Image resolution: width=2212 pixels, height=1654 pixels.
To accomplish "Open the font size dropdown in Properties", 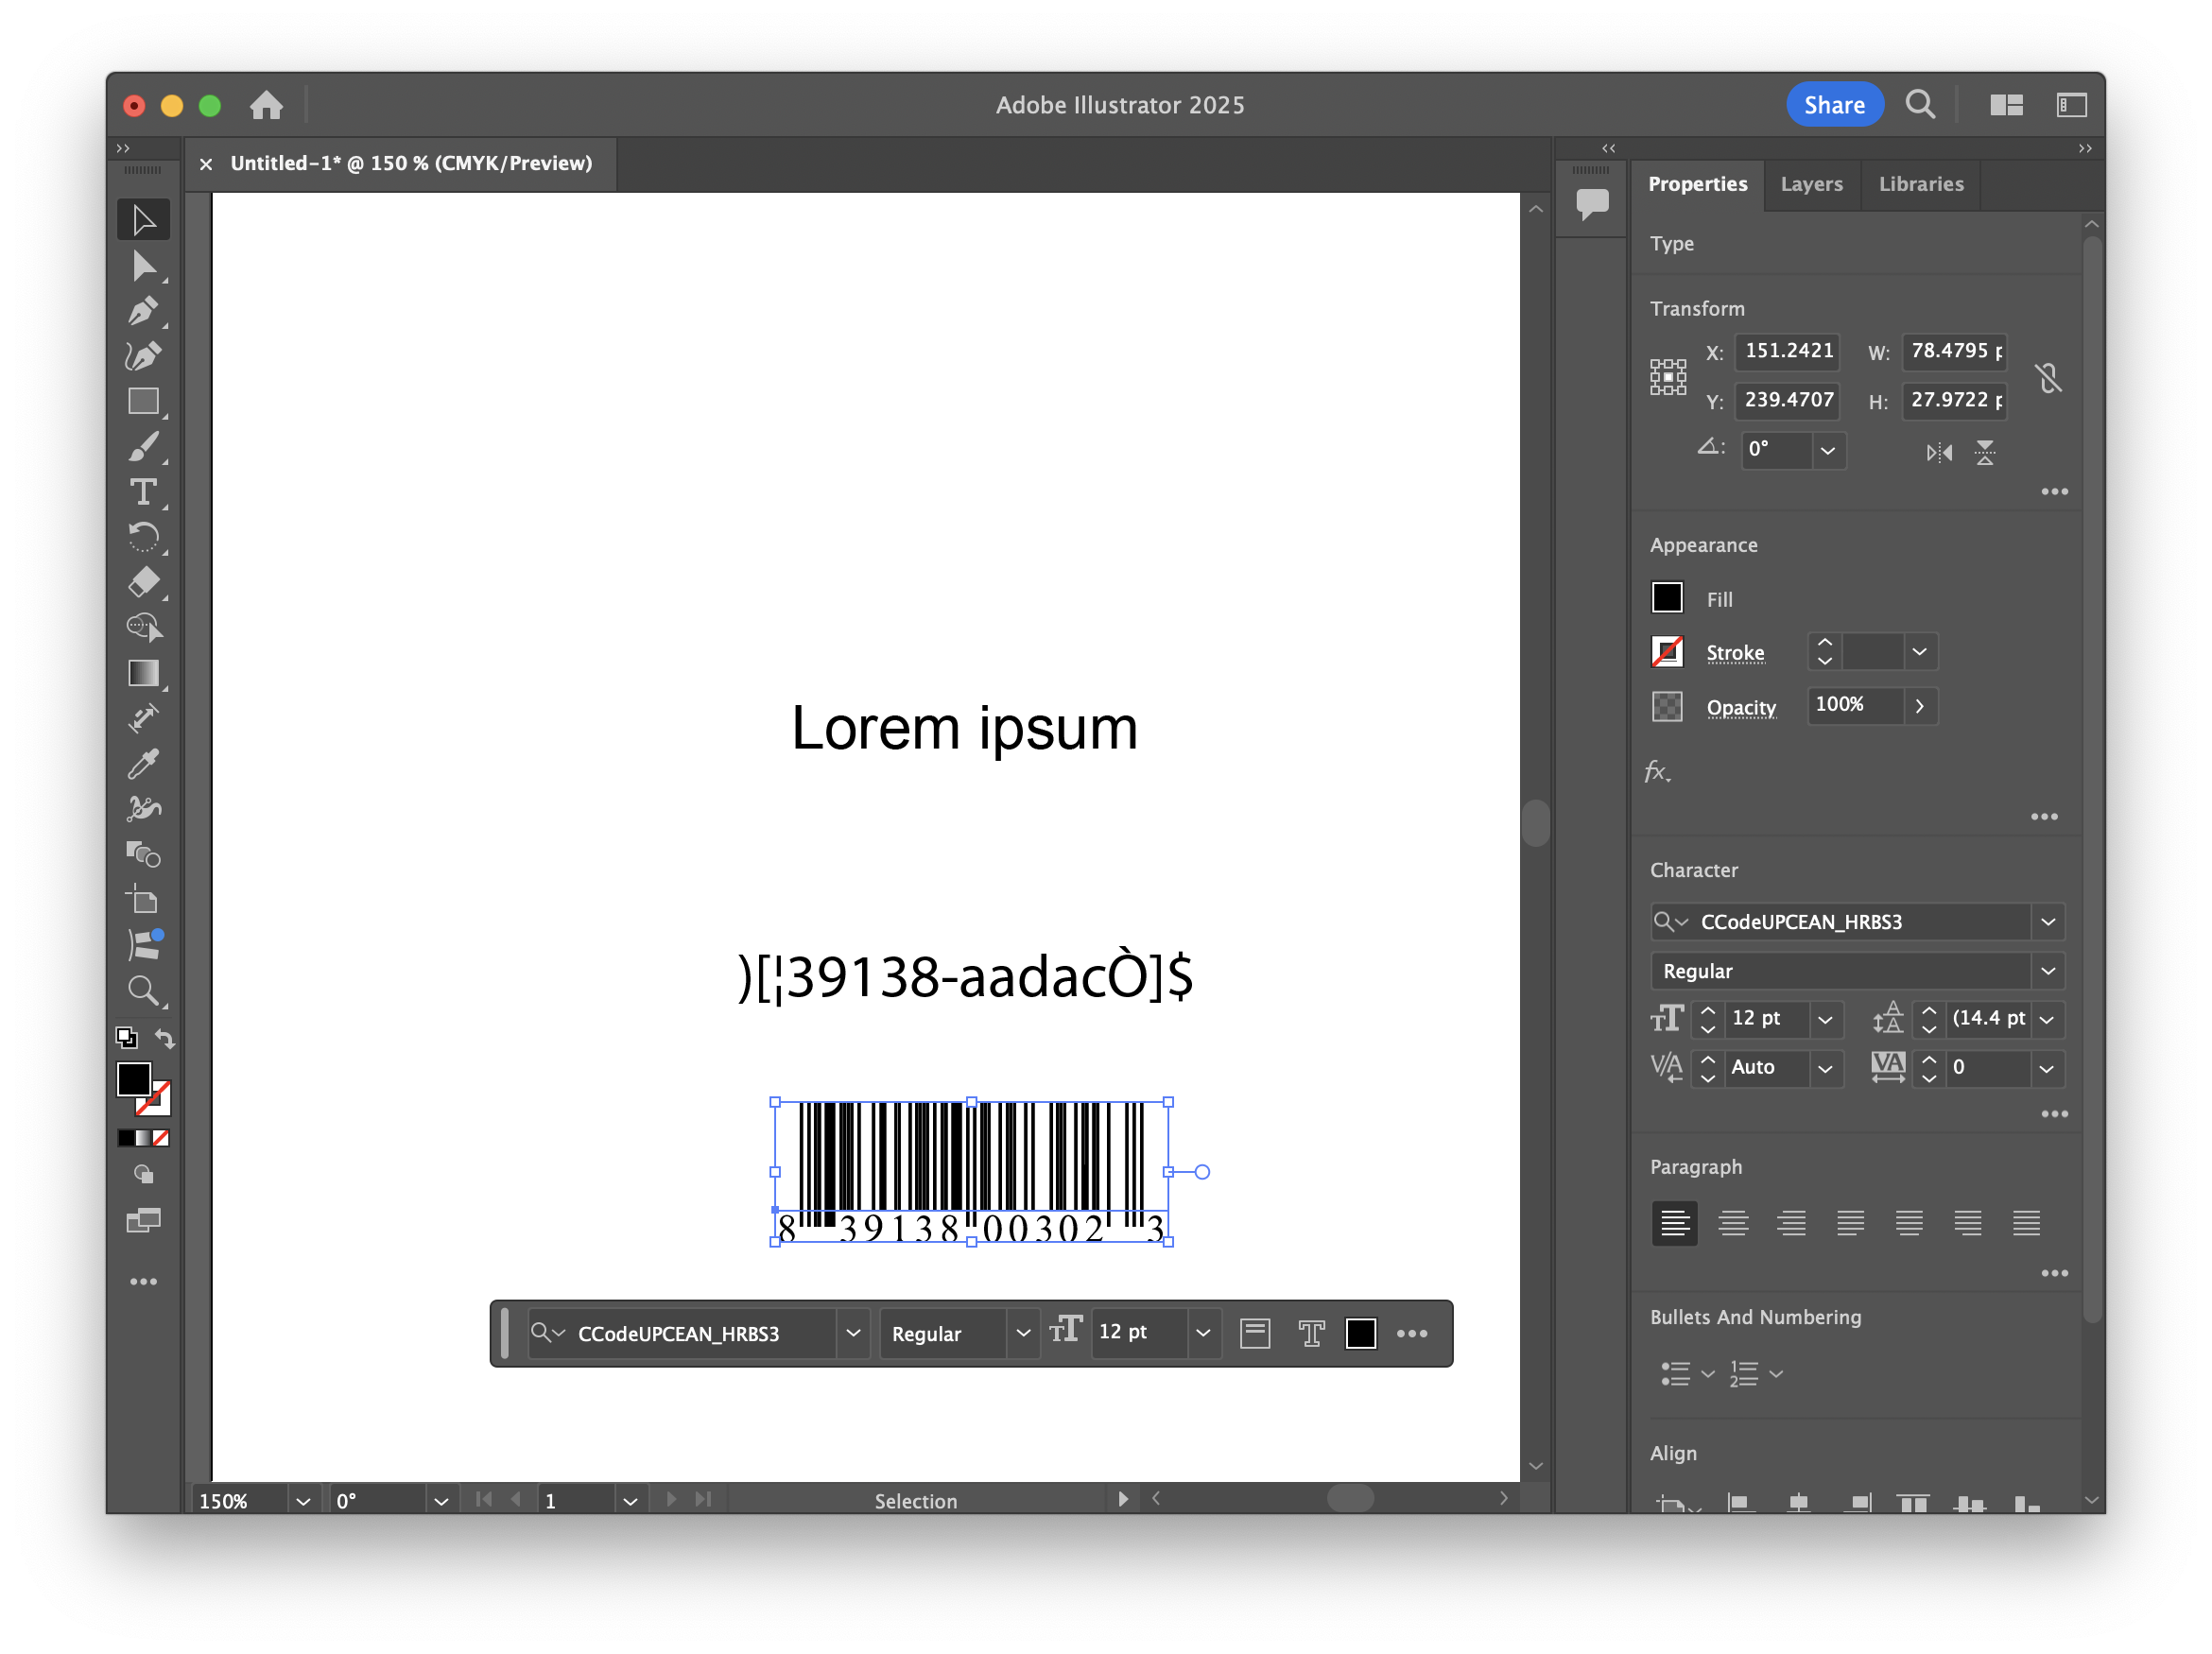I will (x=1825, y=1019).
